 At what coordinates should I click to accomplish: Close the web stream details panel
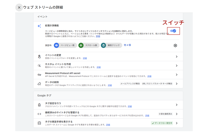19,7
